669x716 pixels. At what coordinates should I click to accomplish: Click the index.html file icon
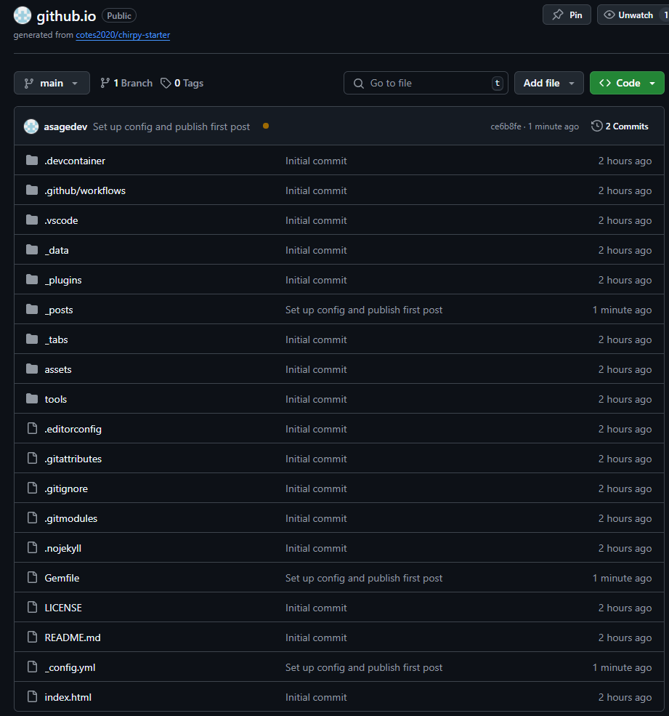tap(33, 697)
